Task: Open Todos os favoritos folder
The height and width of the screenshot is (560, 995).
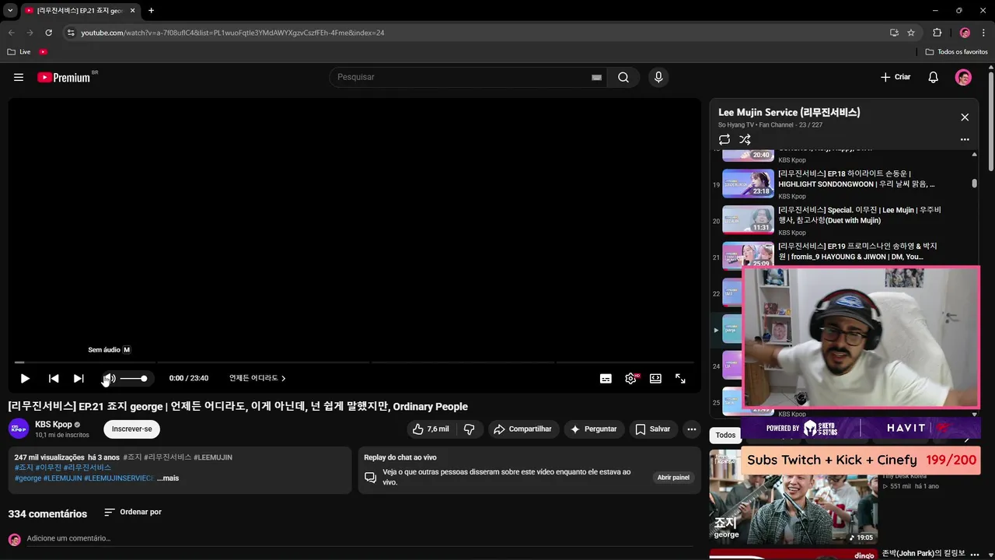Action: 957,52
